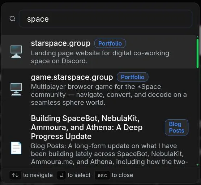The image size is (201, 185).
Task: Click the computer icon beside game.starspace.group
Action: pos(16,89)
